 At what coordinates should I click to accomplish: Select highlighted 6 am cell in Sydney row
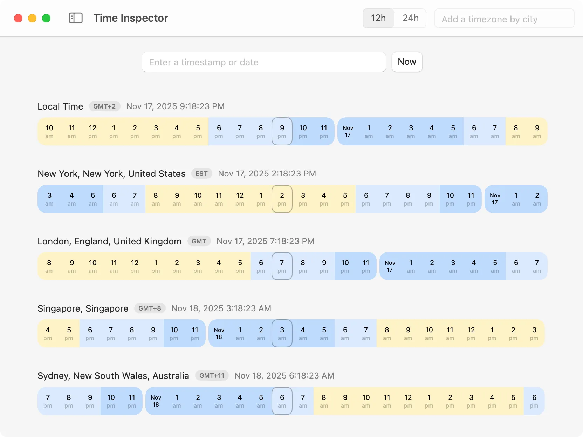click(282, 401)
